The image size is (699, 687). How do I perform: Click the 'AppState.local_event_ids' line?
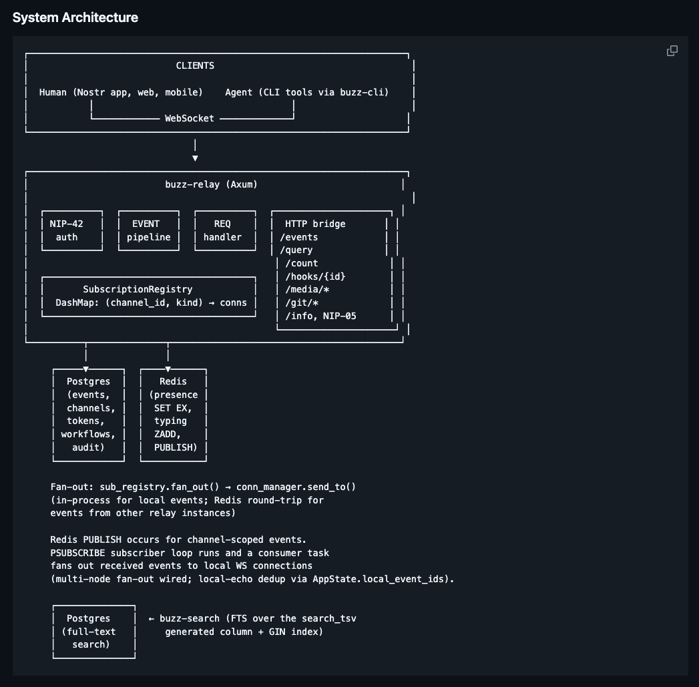(252, 579)
